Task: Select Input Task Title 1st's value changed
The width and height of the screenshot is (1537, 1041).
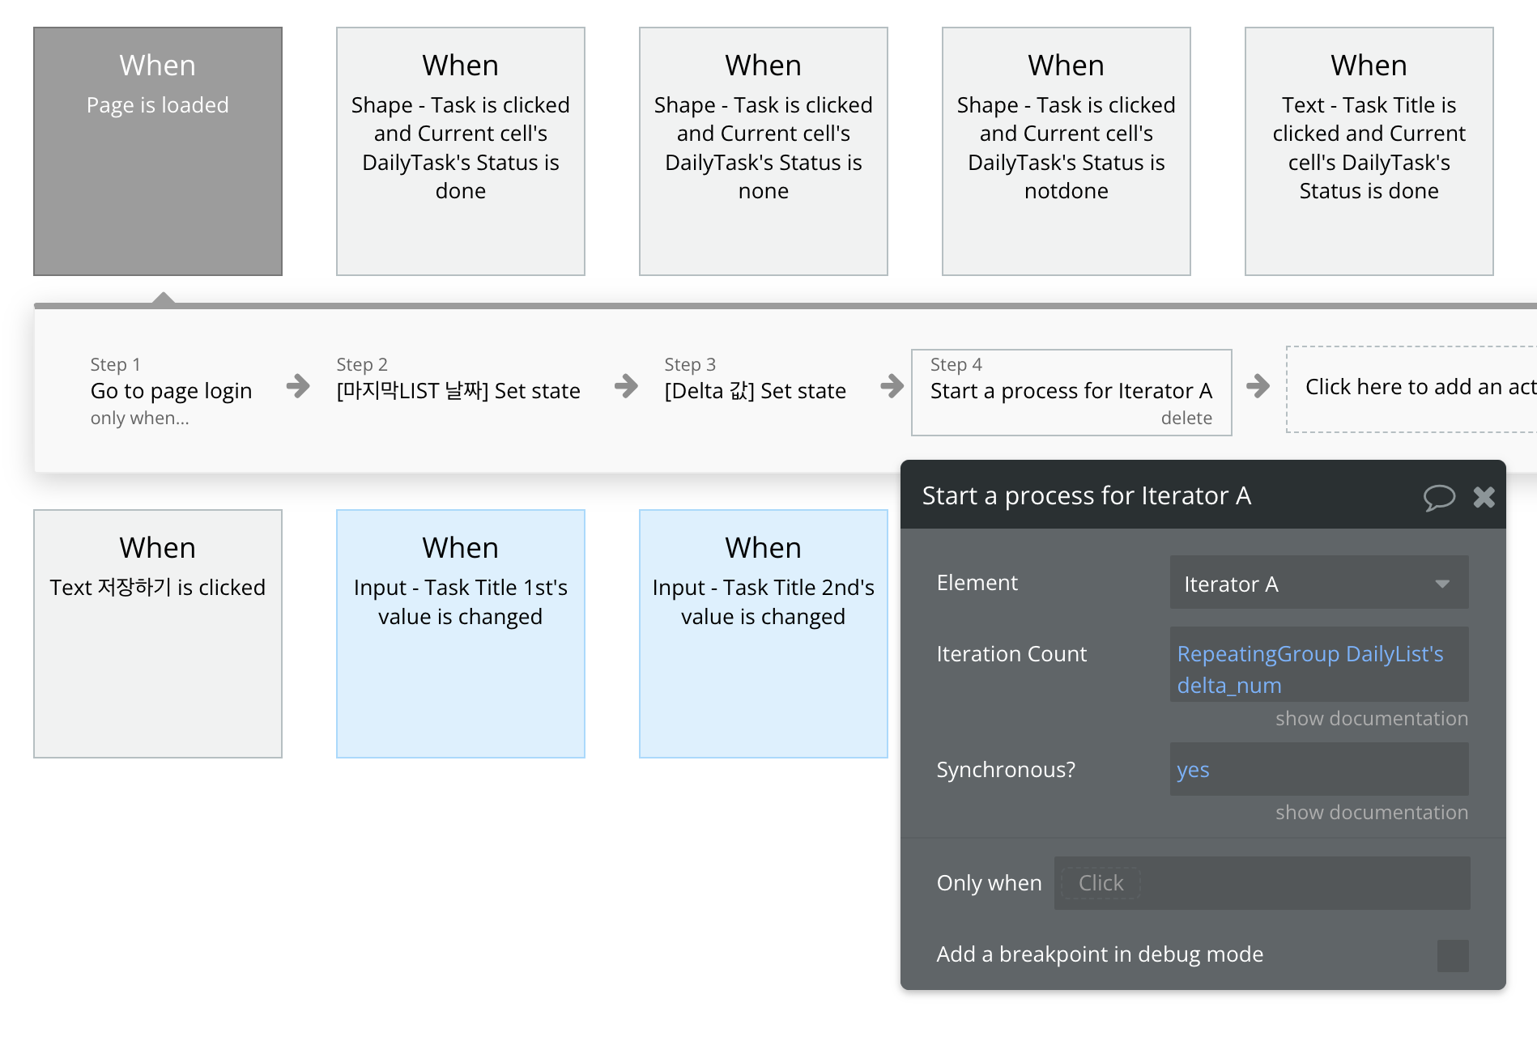Action: pos(460,634)
